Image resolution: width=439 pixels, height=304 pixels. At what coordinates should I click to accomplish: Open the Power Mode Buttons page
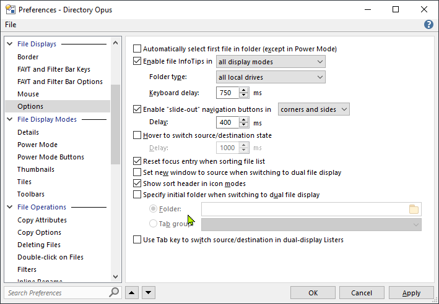click(x=51, y=157)
